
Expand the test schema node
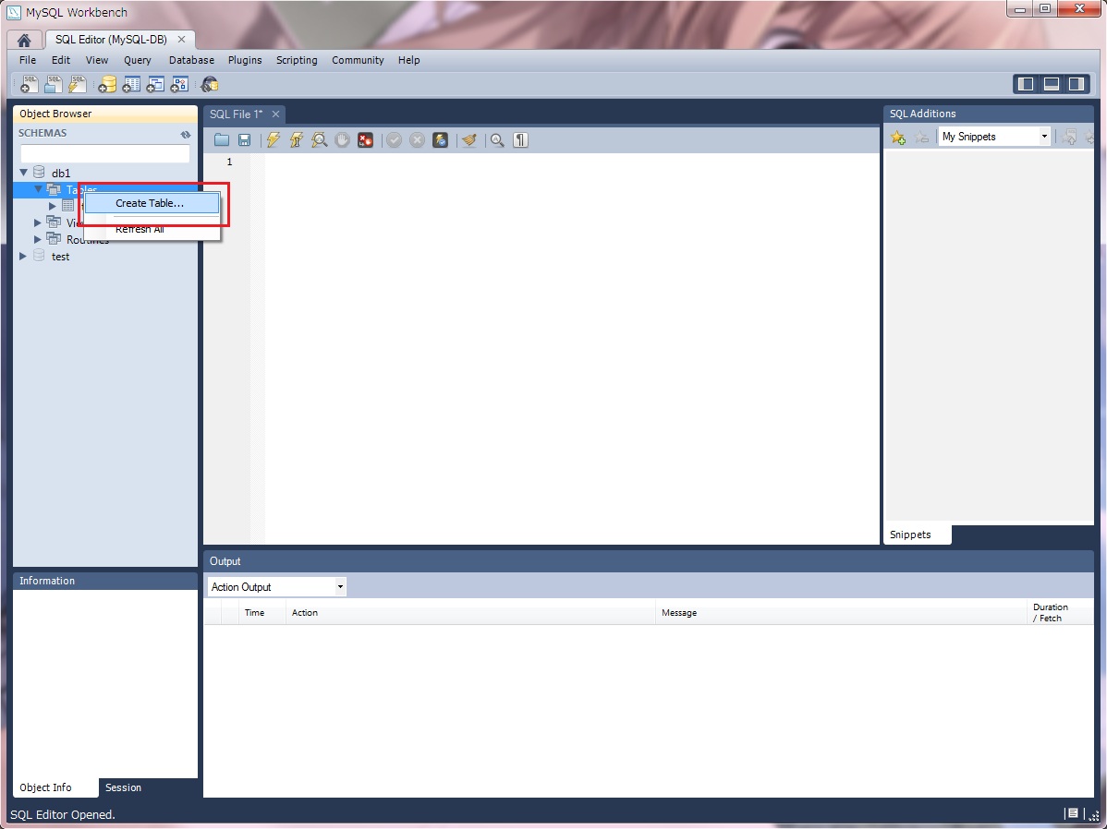pyautogui.click(x=22, y=256)
